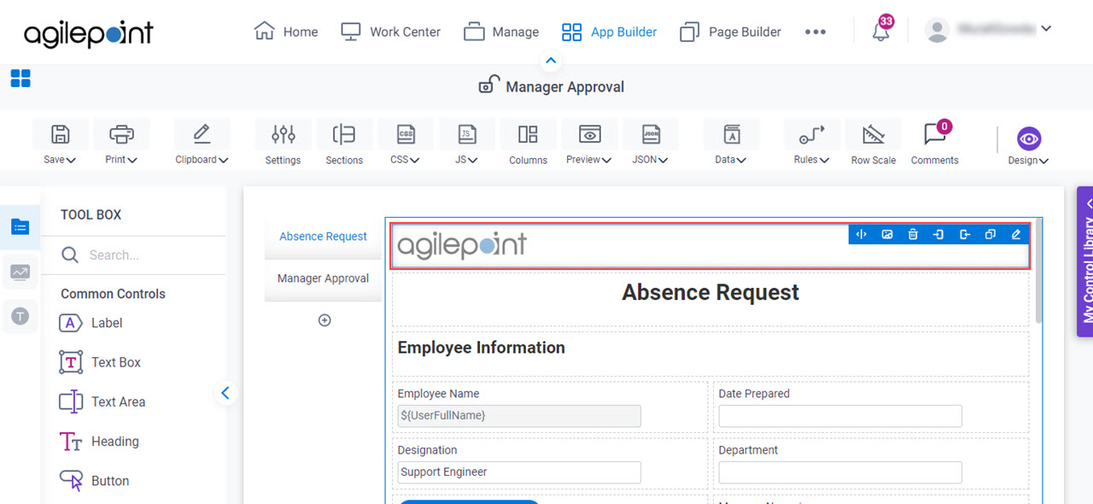Open the Columns layout tool

(528, 142)
